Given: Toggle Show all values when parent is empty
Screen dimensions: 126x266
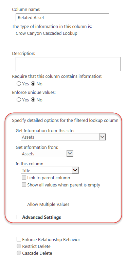Looking at the screenshot, I should tap(24, 185).
